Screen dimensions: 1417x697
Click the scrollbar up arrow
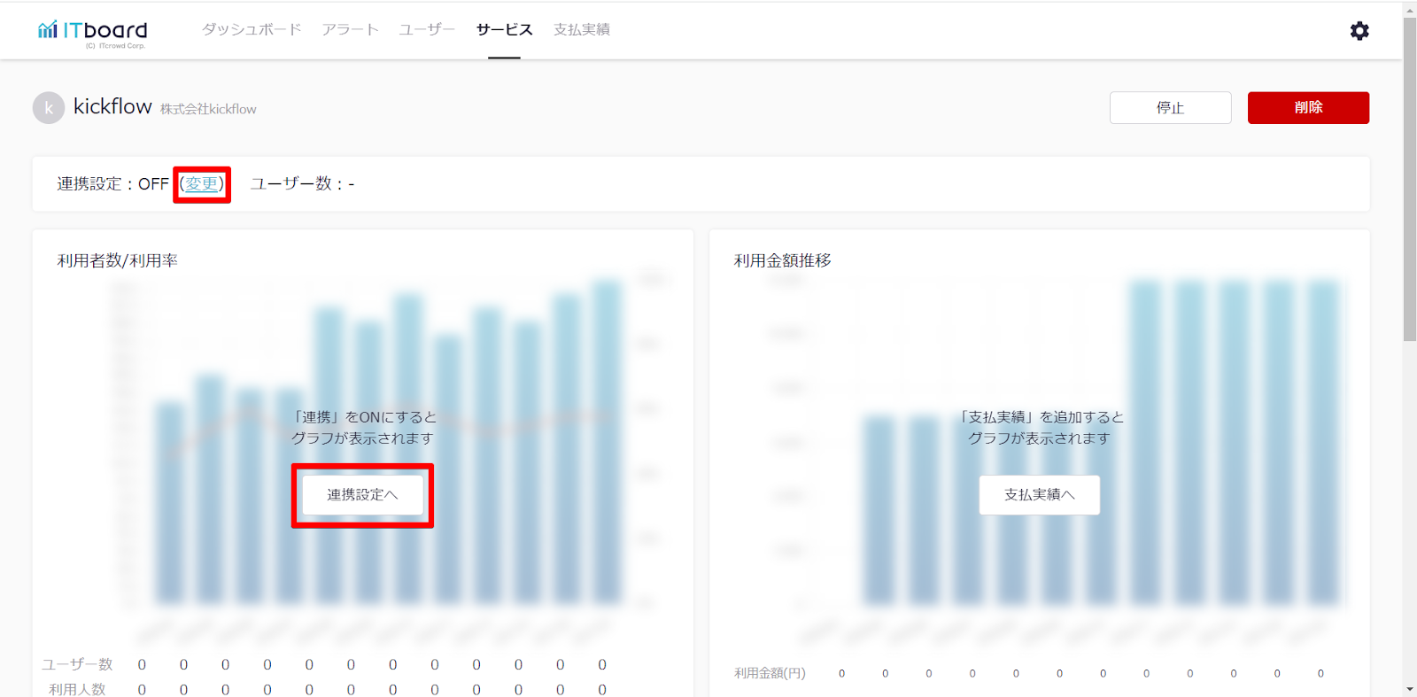[1409, 10]
